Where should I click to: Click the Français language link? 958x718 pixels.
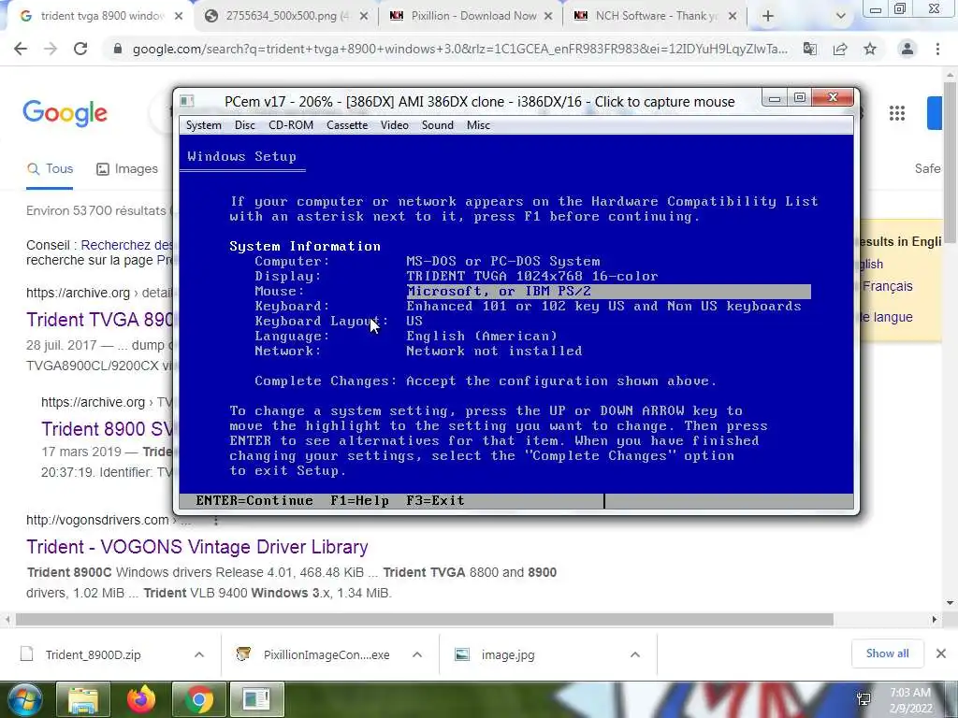887,286
